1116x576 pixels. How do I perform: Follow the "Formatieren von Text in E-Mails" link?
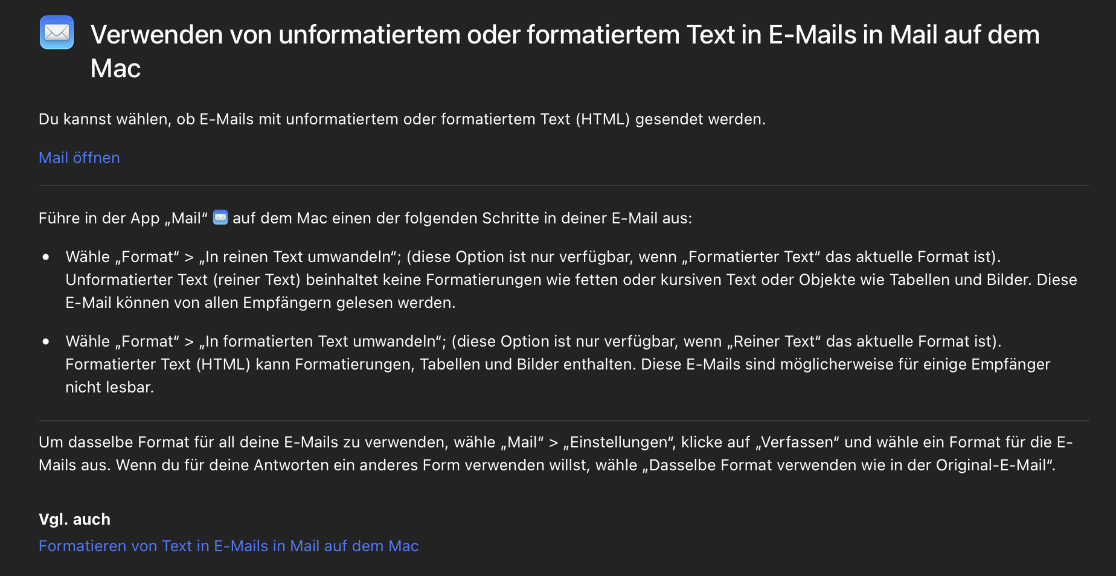pos(228,546)
